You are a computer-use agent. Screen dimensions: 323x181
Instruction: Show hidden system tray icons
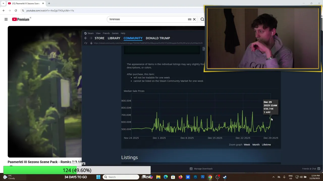pyautogui.click(x=273, y=177)
